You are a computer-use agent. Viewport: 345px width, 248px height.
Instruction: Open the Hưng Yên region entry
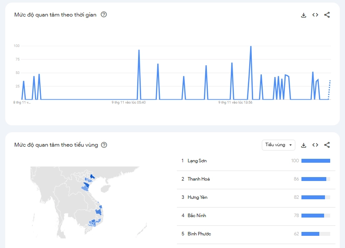point(197,198)
